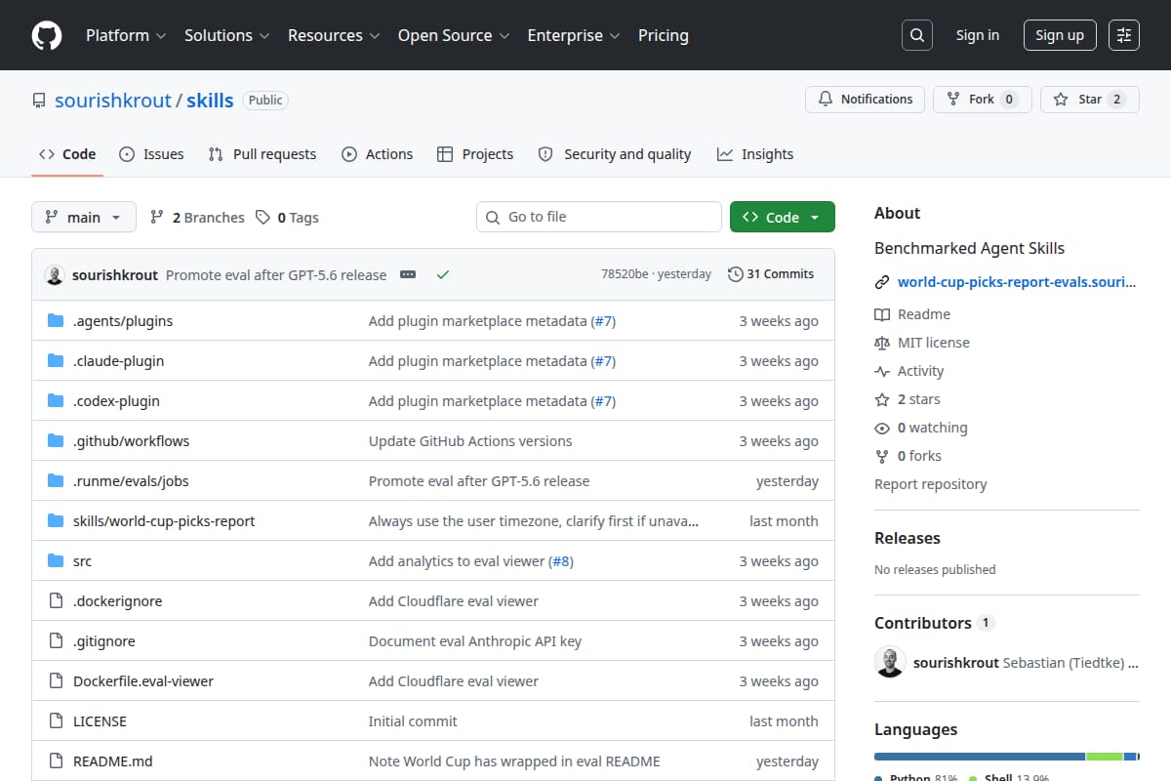This screenshot has height=781, width=1171.
Task: Click the LICENSE file icon
Action: [x=56, y=721]
